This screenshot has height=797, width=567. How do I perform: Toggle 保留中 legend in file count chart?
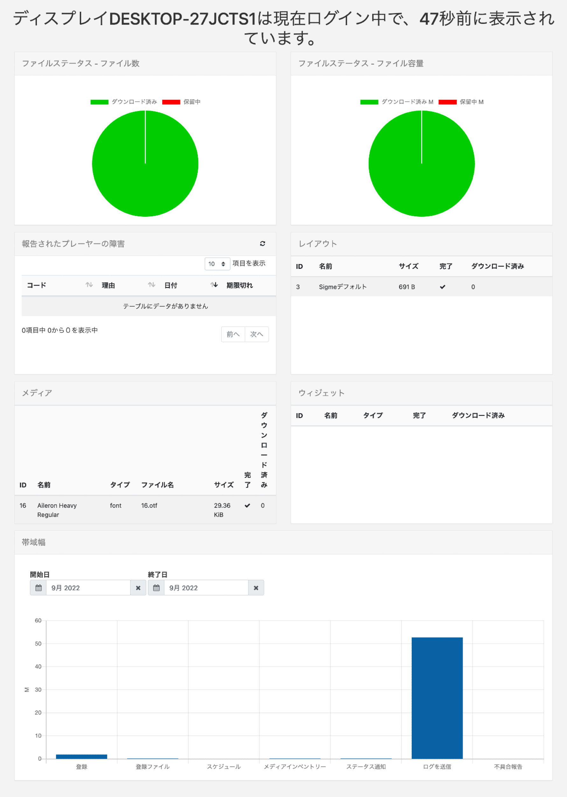[182, 102]
